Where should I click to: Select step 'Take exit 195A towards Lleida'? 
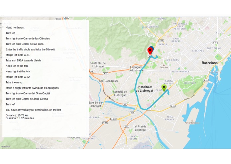tap(23, 60)
